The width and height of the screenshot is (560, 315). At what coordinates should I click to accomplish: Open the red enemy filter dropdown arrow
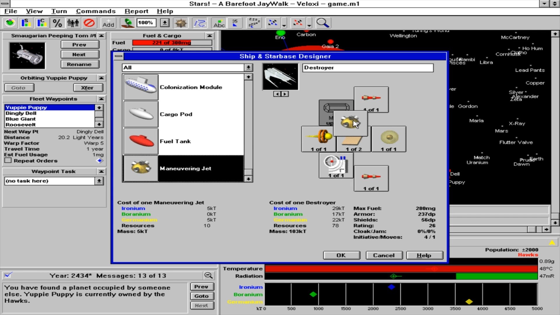[309, 23]
